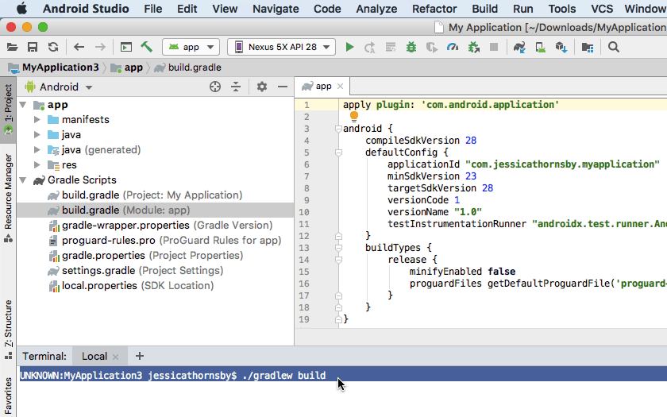Open the Project Structure icon
This screenshot has height=417, width=667.
588,47
